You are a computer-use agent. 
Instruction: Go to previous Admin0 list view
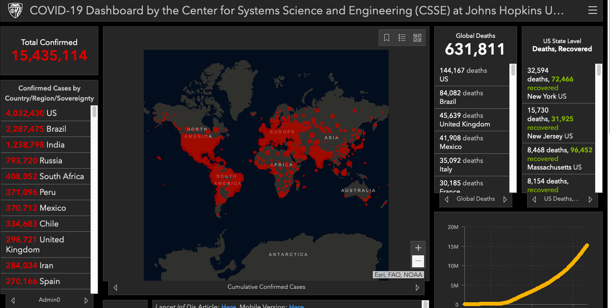13,300
